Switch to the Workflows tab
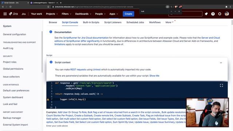 coord(155,22)
